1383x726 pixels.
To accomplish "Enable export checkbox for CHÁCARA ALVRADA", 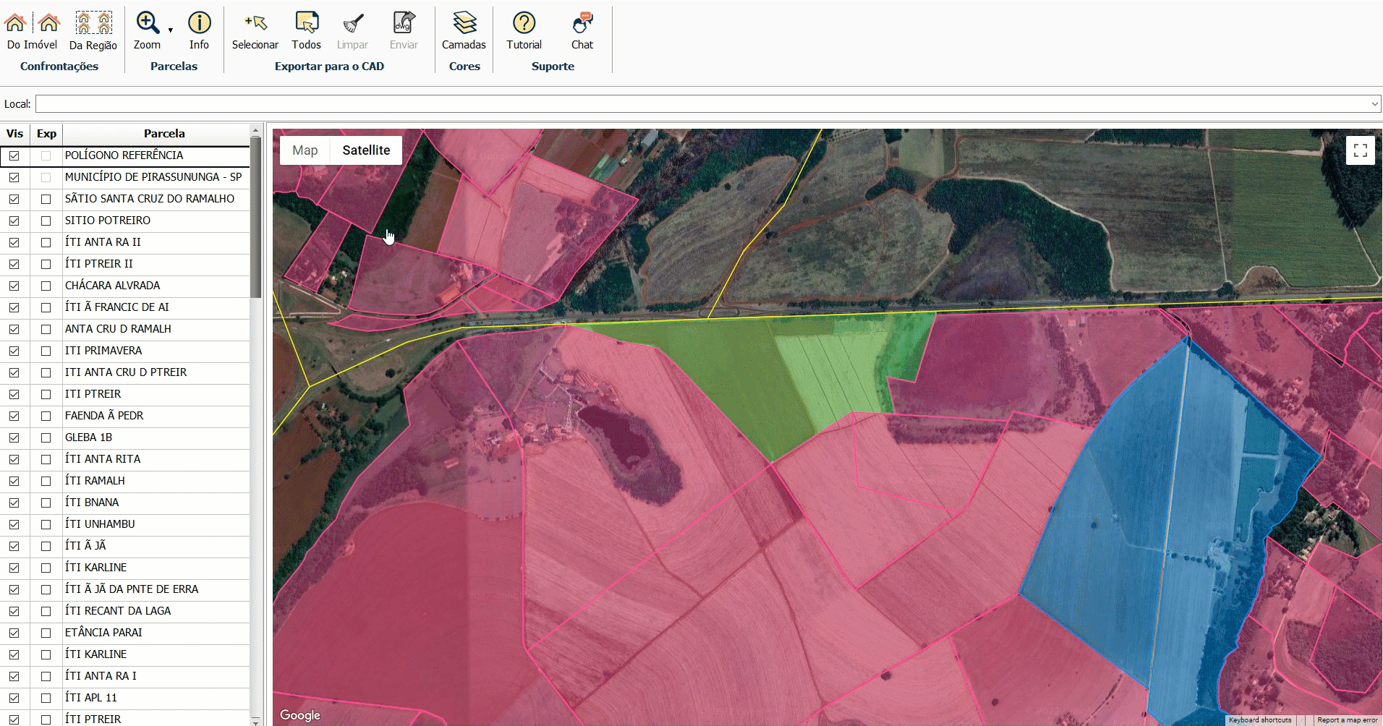I will tap(46, 286).
